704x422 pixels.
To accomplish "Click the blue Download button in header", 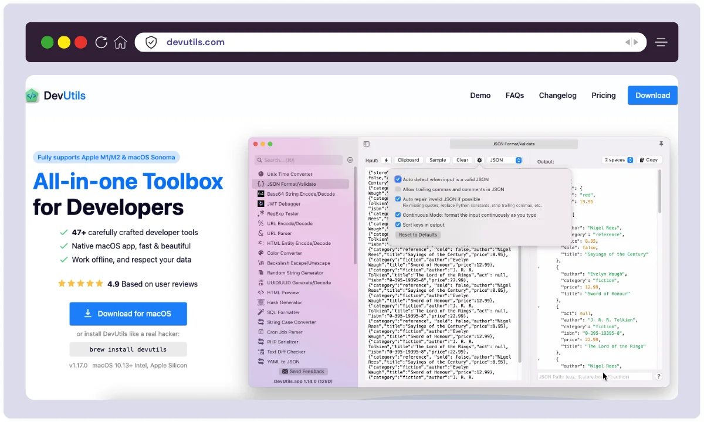I will (x=652, y=96).
